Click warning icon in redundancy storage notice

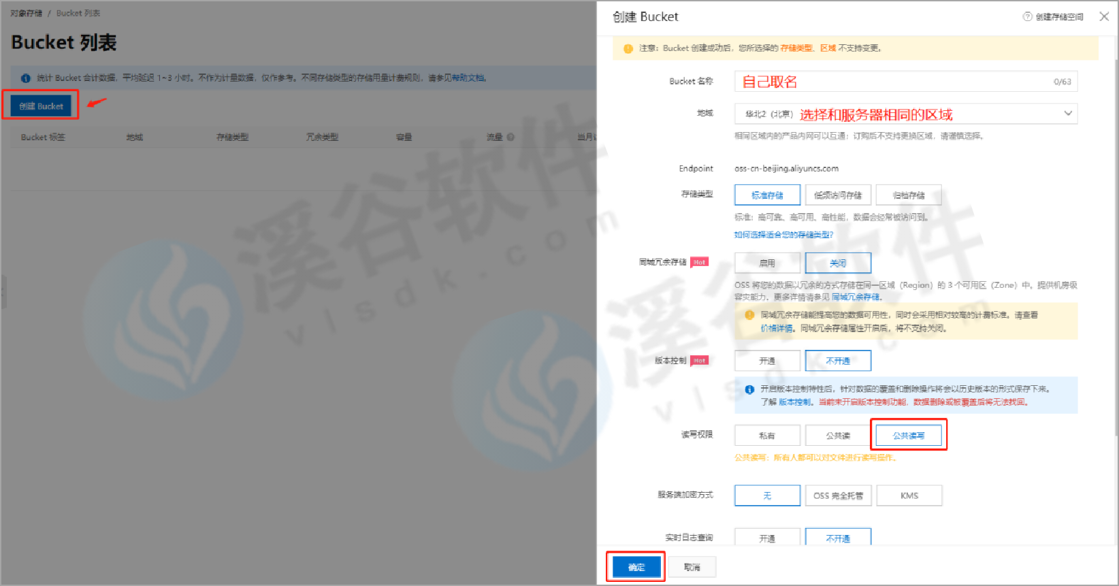tap(749, 315)
